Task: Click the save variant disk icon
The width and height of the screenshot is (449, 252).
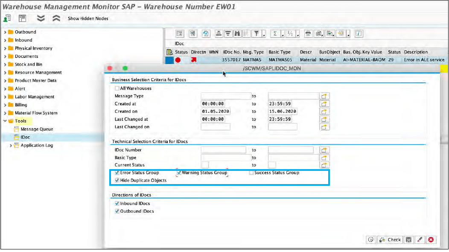Action: pyautogui.click(x=409, y=240)
